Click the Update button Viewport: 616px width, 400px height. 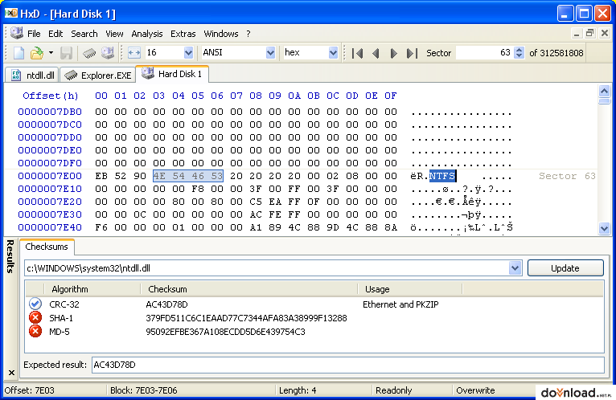(x=565, y=268)
